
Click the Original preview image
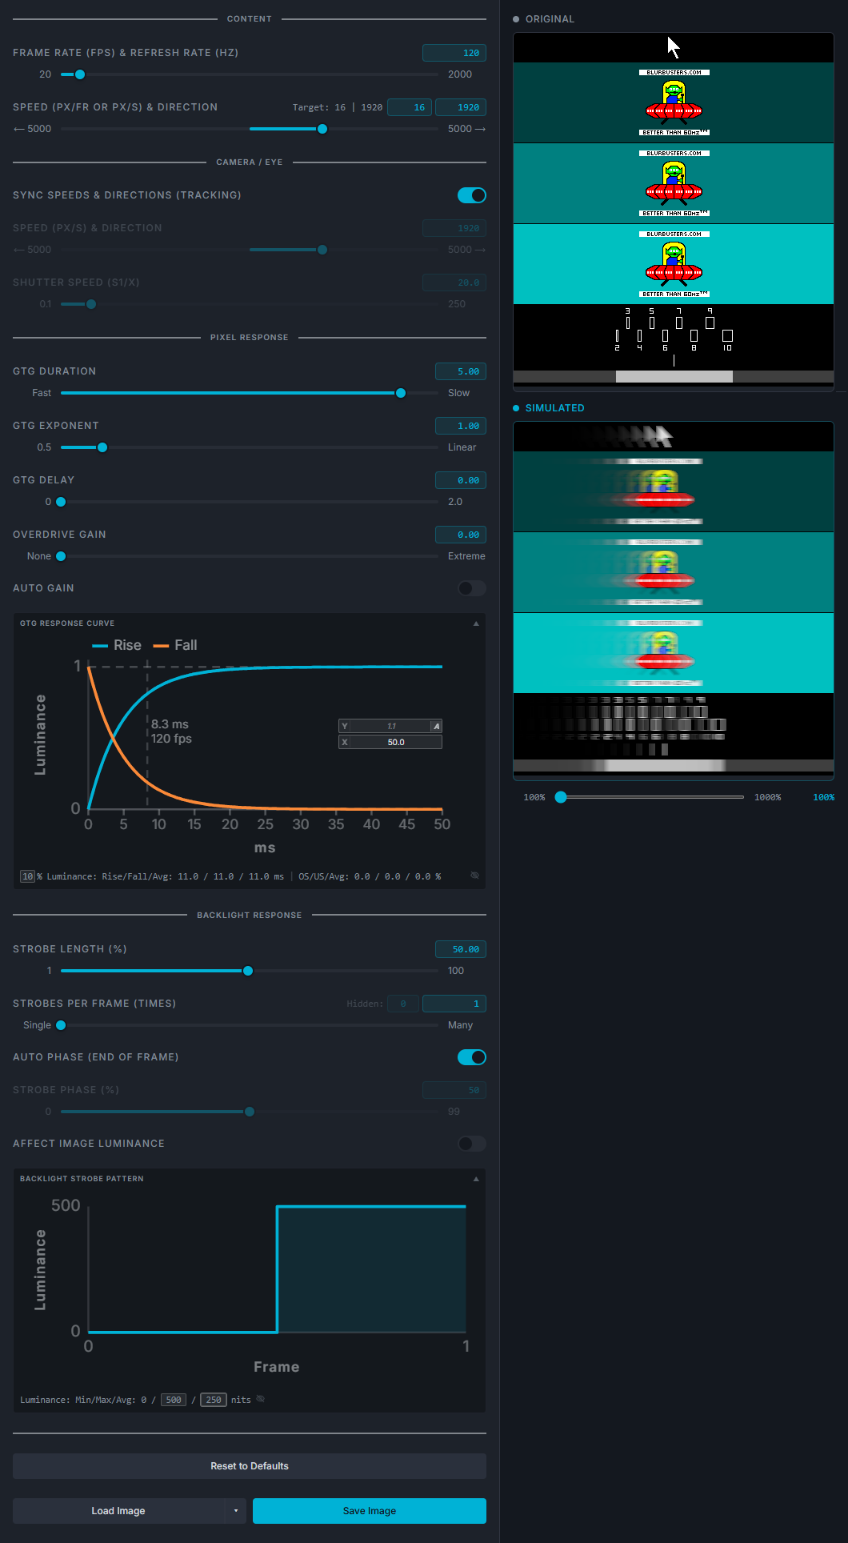[x=674, y=211]
